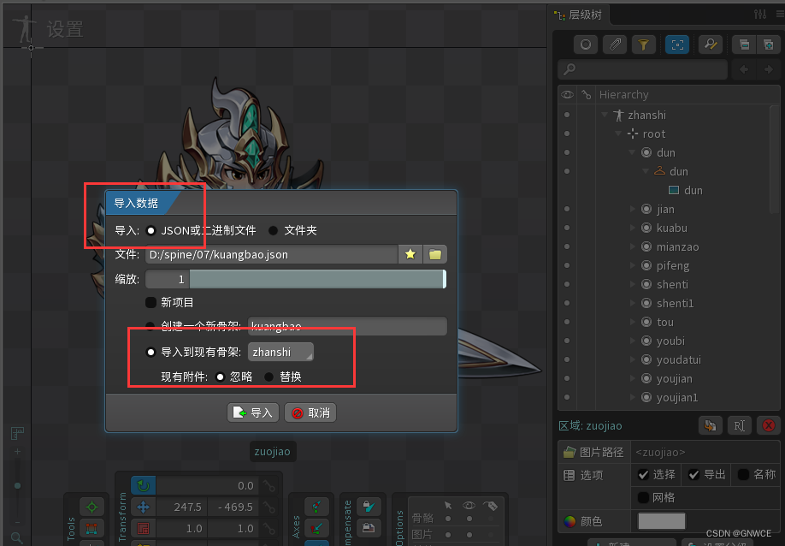This screenshot has width=785, height=546.
Task: Select 替换 for existing attachments
Action: (269, 377)
